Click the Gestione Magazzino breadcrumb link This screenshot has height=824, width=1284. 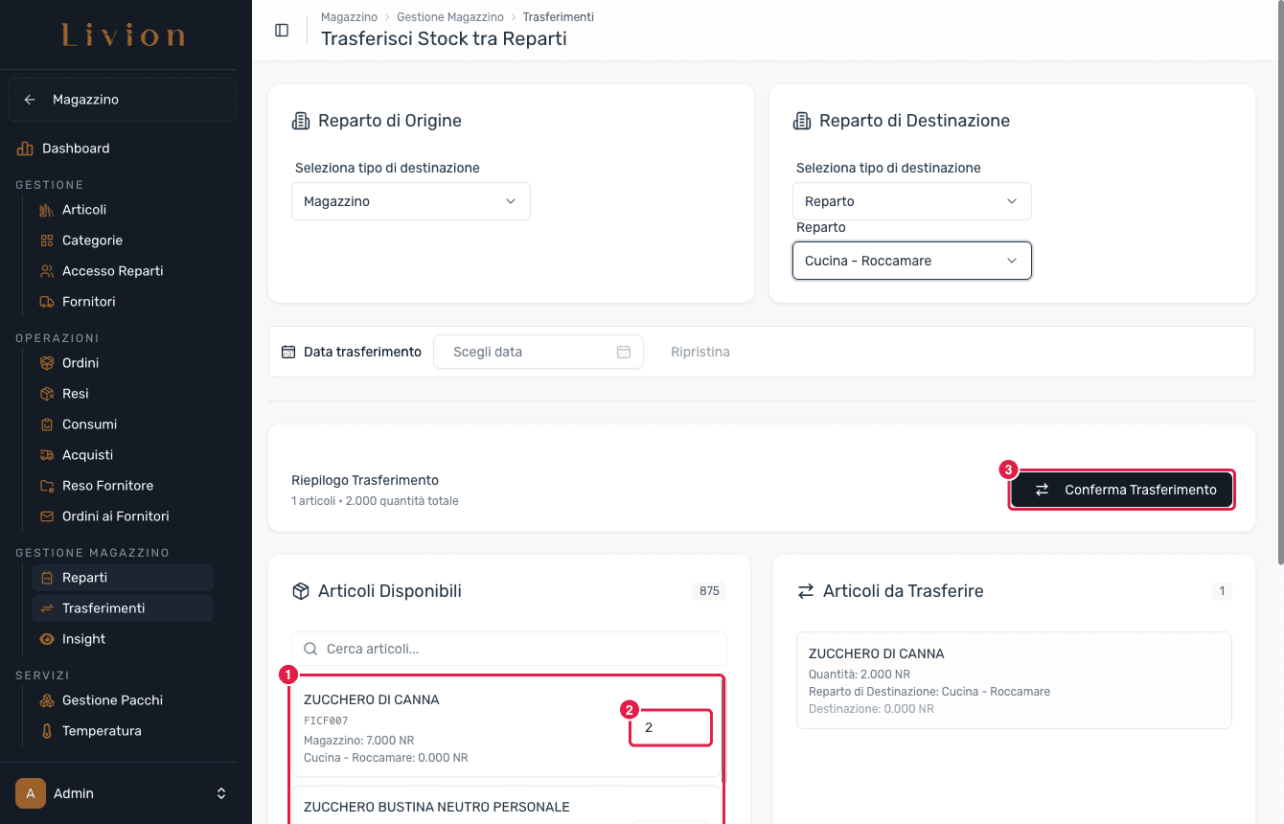450,17
